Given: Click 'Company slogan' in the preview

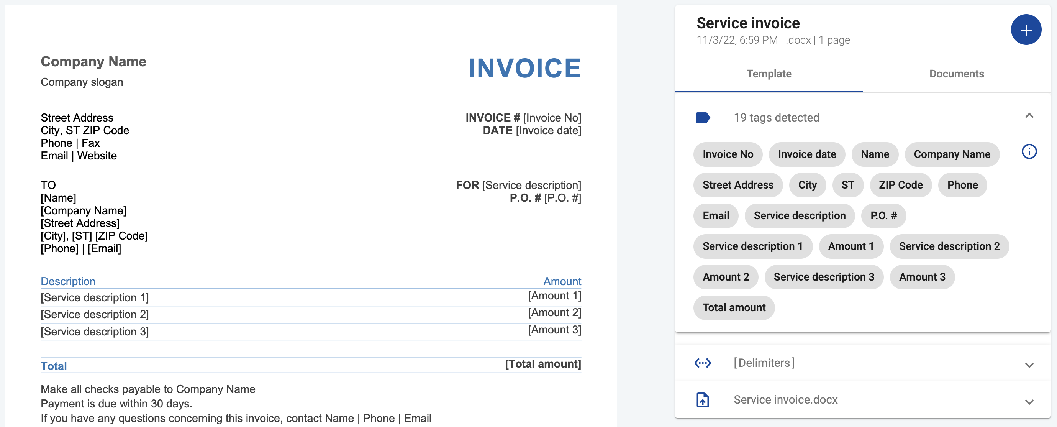Looking at the screenshot, I should point(82,82).
